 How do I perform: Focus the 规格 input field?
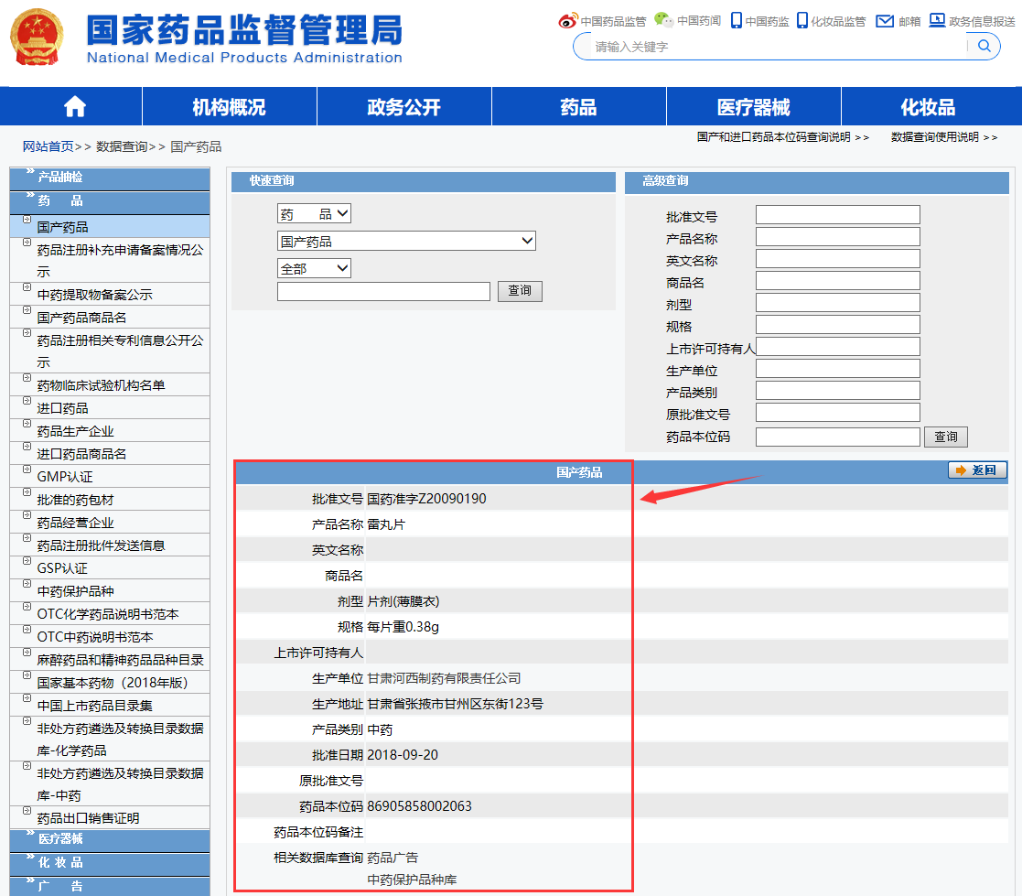tap(837, 325)
